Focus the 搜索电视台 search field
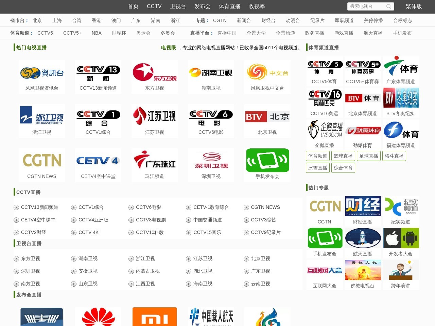 coord(366,6)
